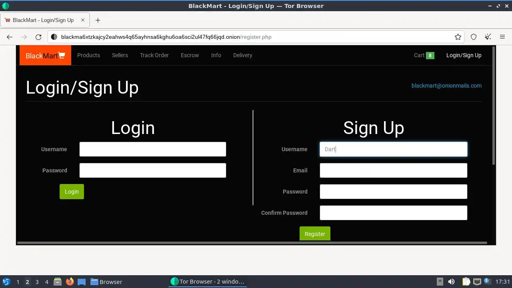Bookmark this page with the star icon

(458, 37)
